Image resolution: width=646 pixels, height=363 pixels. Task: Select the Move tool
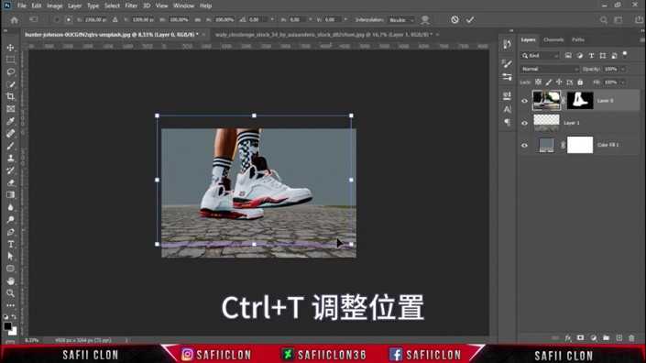(11, 48)
